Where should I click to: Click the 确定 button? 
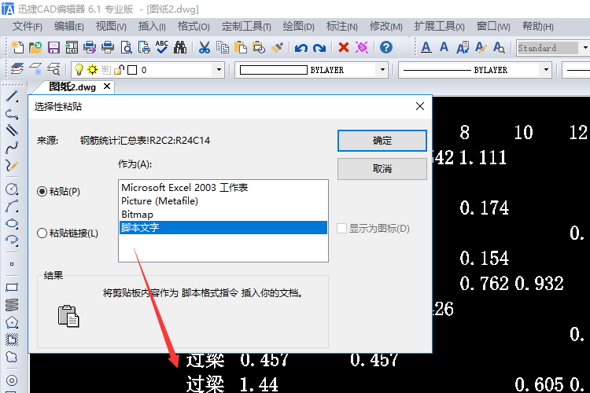382,141
